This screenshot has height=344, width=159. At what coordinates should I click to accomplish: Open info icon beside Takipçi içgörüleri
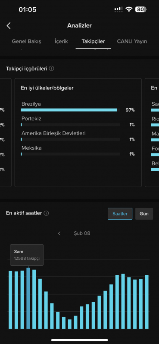click(x=51, y=69)
